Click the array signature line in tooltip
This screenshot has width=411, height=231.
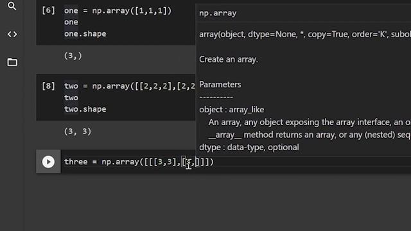pos(305,34)
